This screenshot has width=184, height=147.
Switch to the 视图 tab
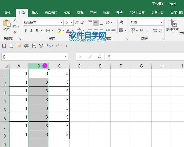(106, 12)
